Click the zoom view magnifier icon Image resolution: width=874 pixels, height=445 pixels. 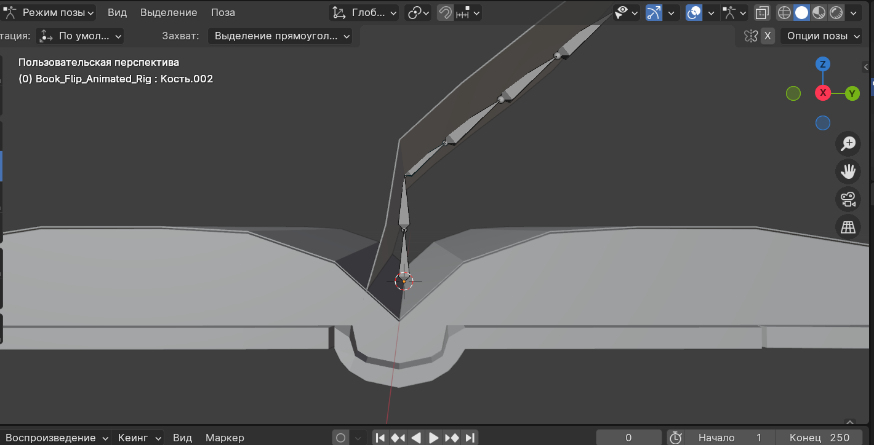(x=848, y=144)
